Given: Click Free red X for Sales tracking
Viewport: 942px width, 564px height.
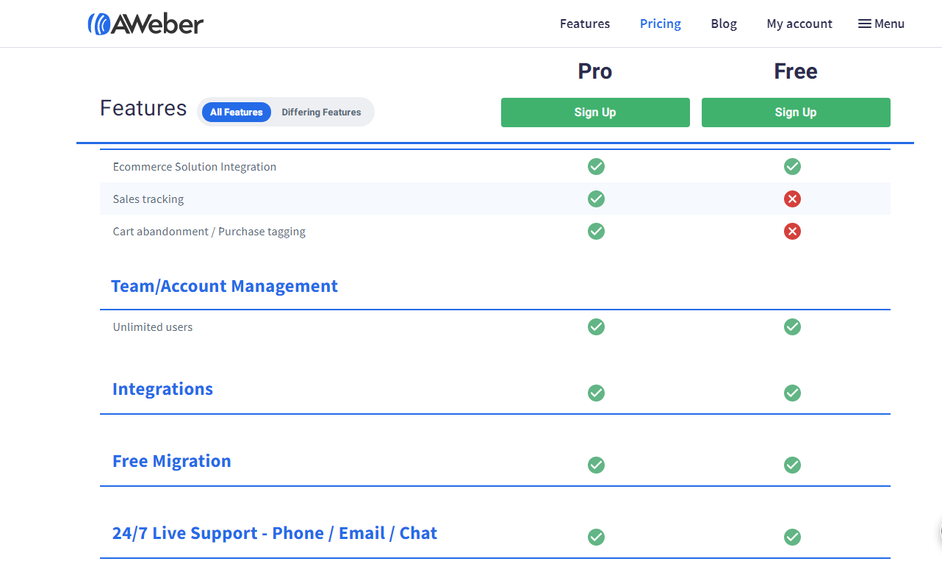Looking at the screenshot, I should tap(792, 199).
